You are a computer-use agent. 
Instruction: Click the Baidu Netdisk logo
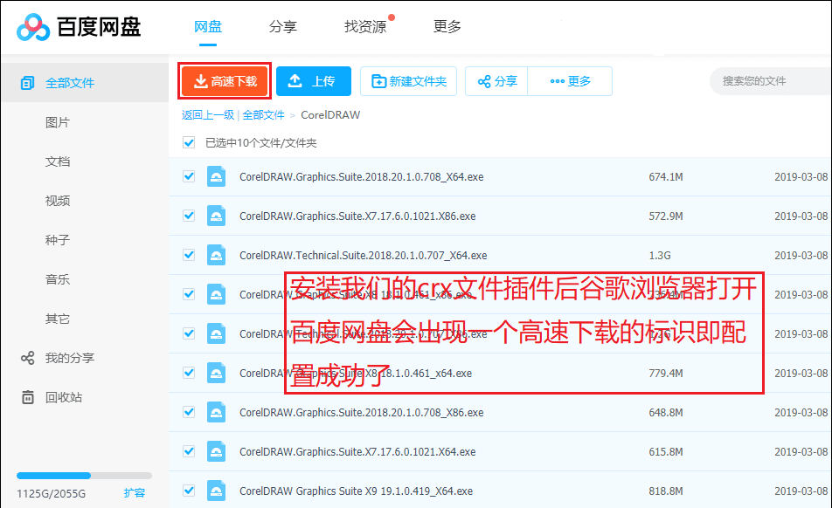[x=79, y=27]
